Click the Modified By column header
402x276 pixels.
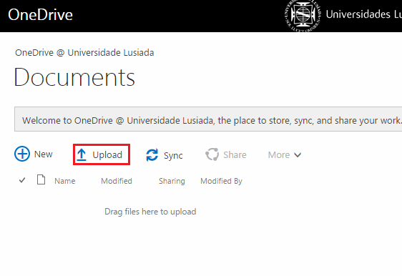[221, 181]
